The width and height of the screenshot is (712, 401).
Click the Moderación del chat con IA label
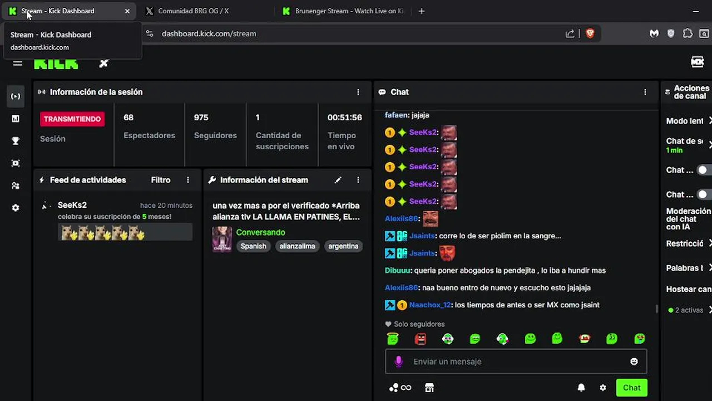pos(689,219)
